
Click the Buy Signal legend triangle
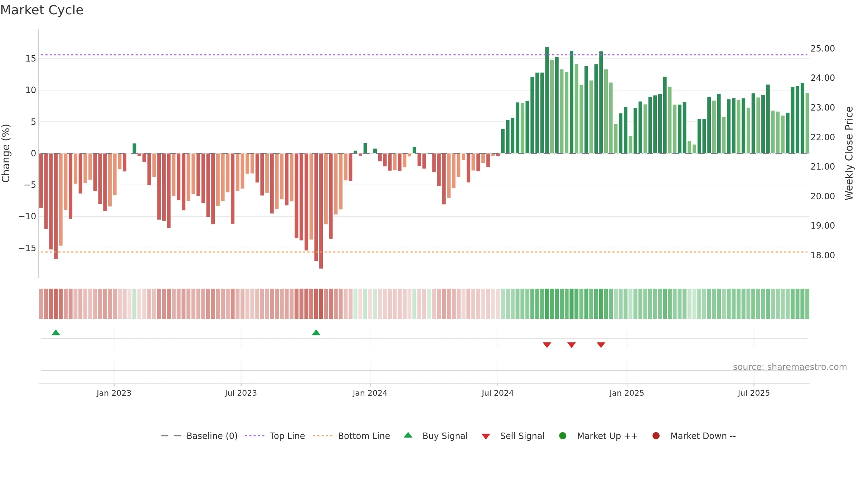[x=408, y=435]
